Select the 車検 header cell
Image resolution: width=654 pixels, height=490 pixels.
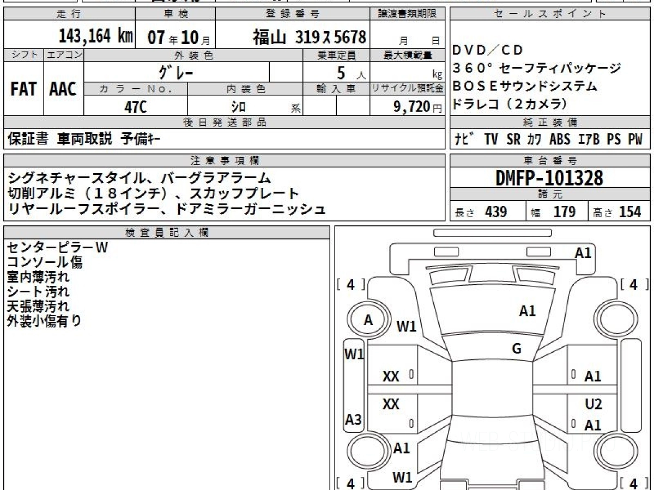click(x=175, y=14)
